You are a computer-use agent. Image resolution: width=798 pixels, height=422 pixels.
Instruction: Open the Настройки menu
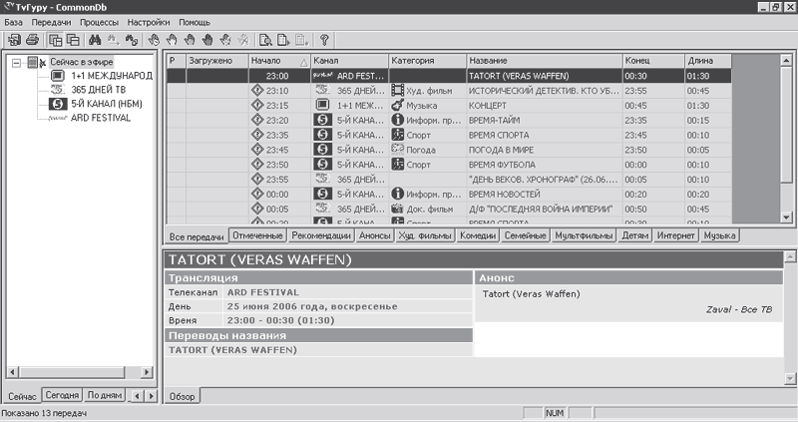[149, 21]
